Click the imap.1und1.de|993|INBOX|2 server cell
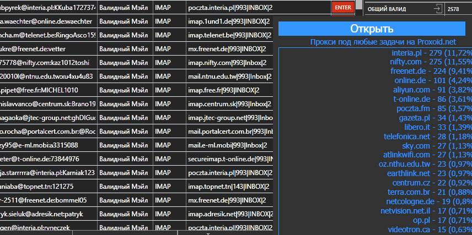This screenshot has height=235, width=472. coord(229,21)
